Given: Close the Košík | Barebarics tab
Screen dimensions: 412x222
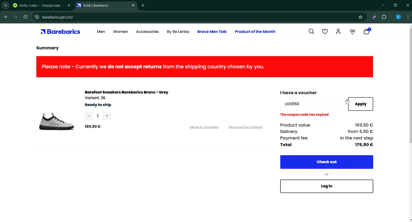Looking at the screenshot, I should pyautogui.click(x=133, y=5).
